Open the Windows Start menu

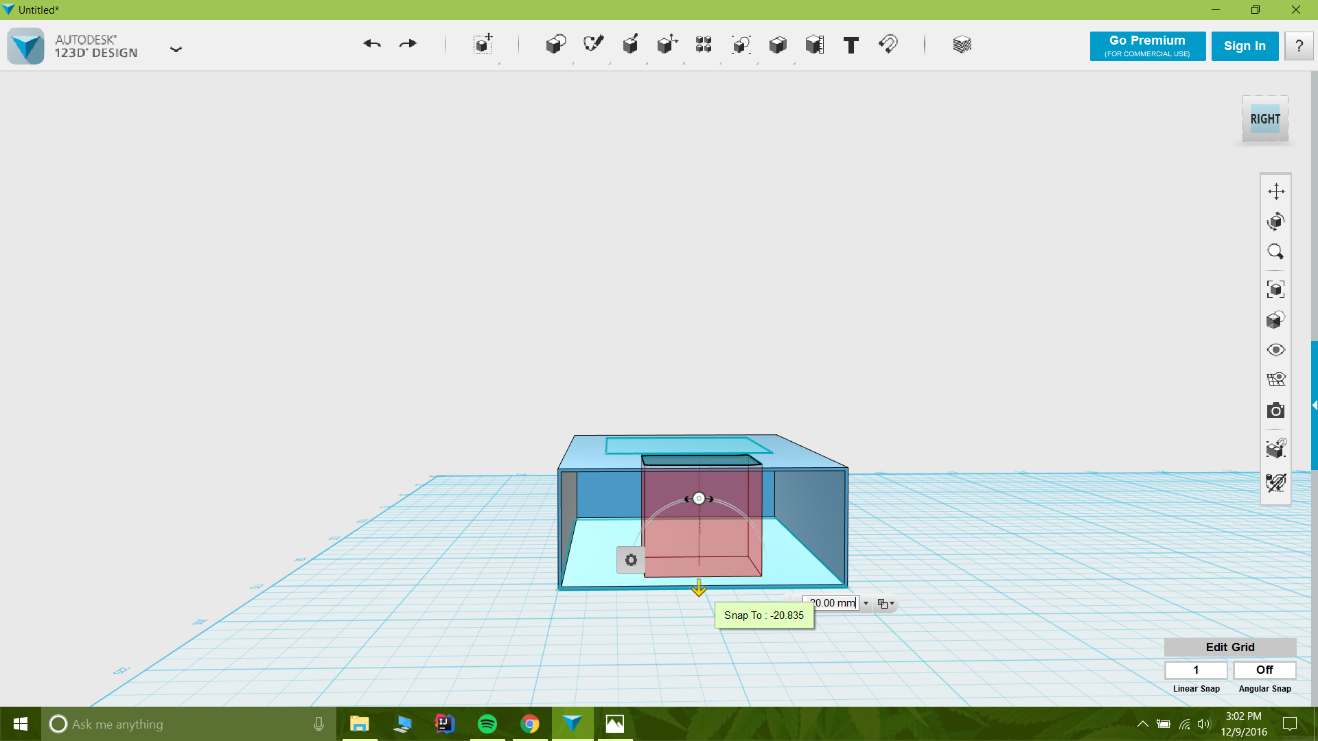(21, 724)
